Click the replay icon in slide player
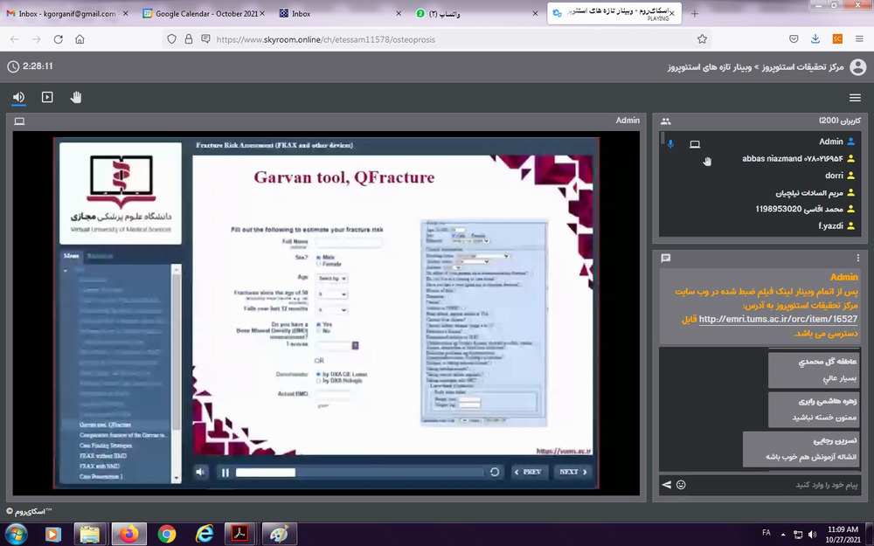The height and width of the screenshot is (546, 874). pos(495,472)
